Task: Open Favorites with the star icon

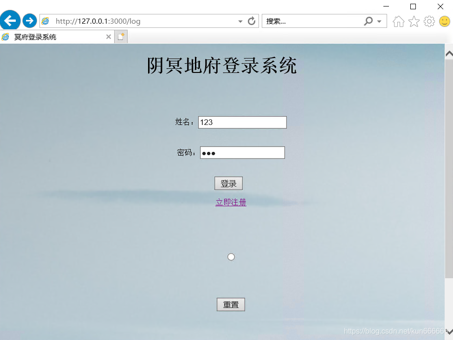Action: pyautogui.click(x=414, y=21)
